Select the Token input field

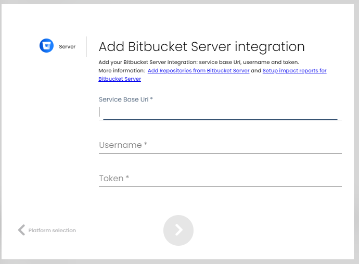220,179
